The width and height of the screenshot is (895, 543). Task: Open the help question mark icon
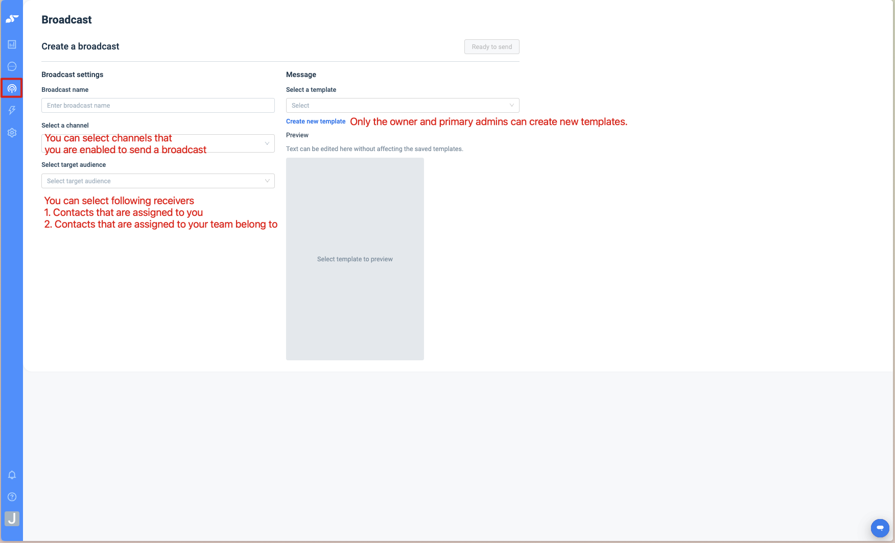pyautogui.click(x=12, y=497)
